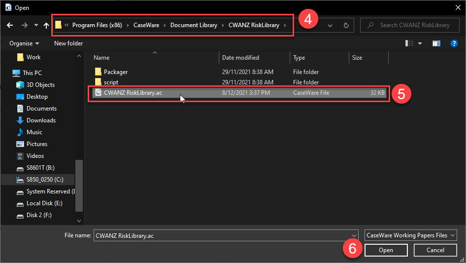Expand chevron after Program Files (x86)
Screen dimensions: 466x263
(x=128, y=25)
